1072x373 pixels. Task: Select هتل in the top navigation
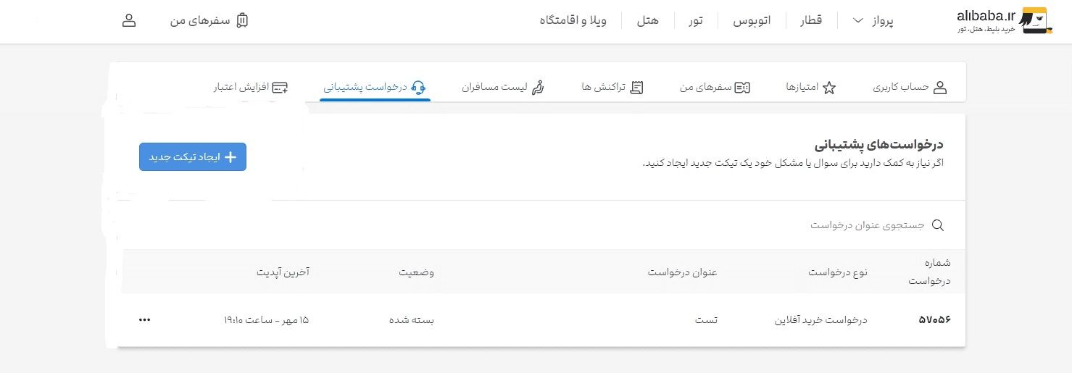(648, 20)
